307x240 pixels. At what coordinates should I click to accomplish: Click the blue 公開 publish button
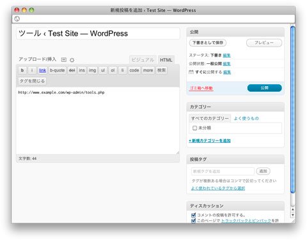click(265, 88)
